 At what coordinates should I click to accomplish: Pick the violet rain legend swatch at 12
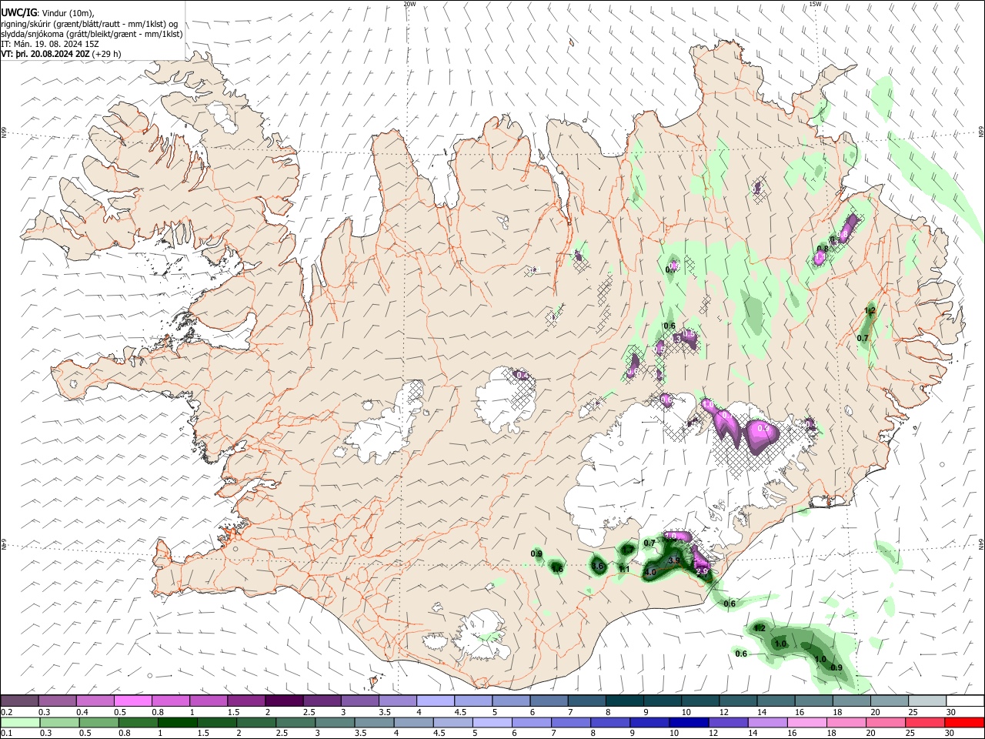(x=727, y=722)
